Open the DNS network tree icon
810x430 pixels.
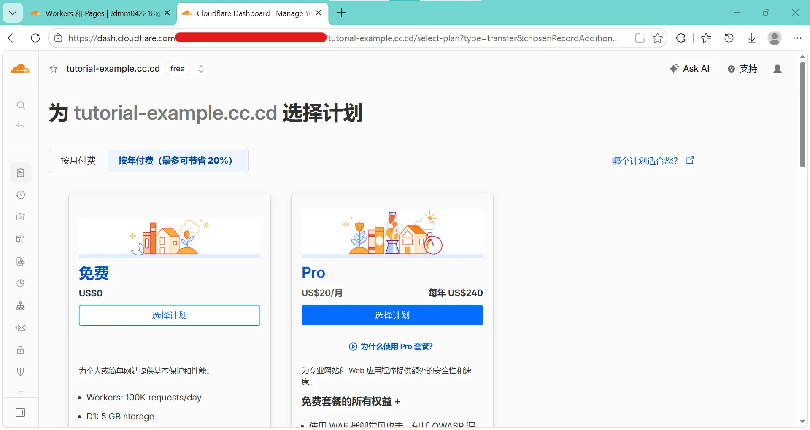(21, 306)
